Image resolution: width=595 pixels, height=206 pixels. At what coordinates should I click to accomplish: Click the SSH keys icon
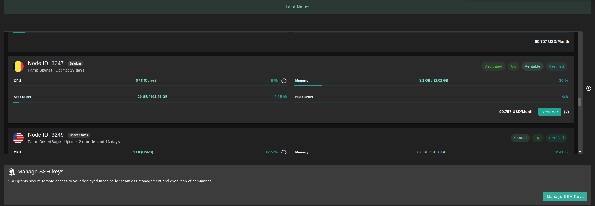(12, 172)
